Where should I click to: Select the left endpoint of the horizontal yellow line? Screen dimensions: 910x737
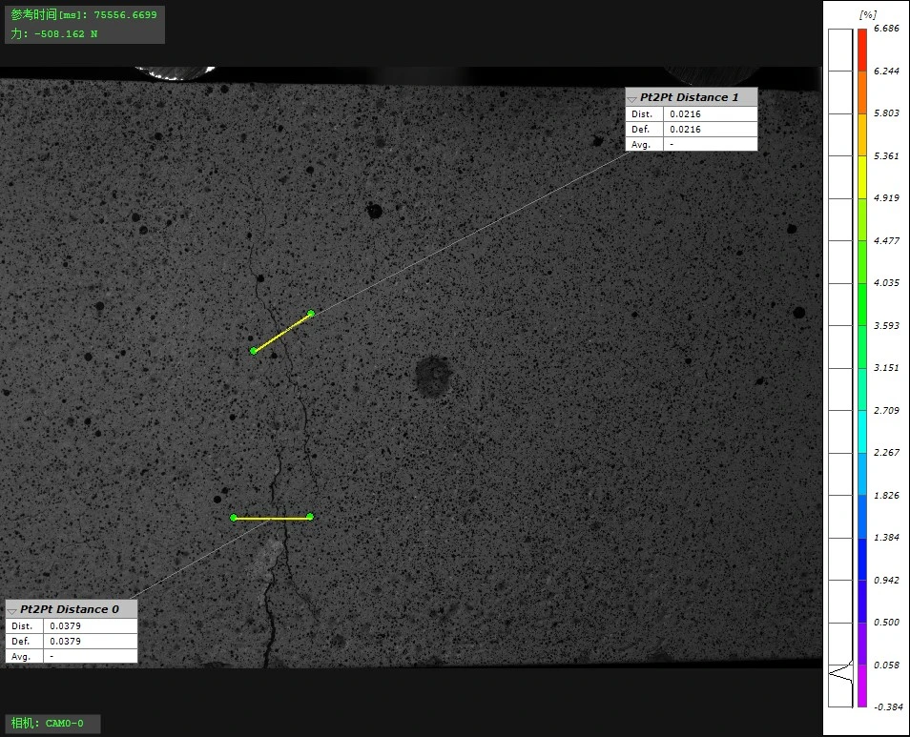pyautogui.click(x=234, y=518)
